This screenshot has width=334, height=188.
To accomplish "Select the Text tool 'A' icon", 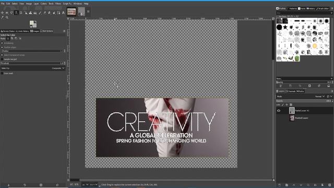I will point(63,13).
